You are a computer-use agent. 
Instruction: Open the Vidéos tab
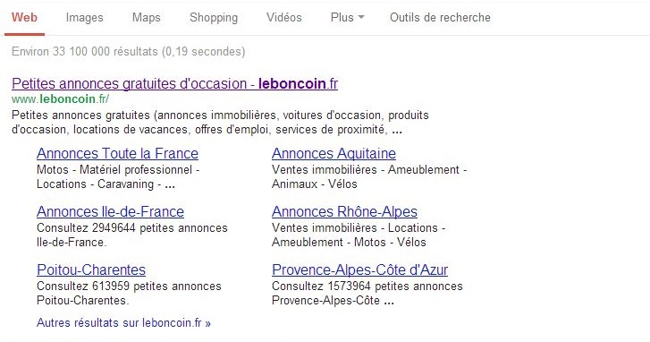(284, 17)
